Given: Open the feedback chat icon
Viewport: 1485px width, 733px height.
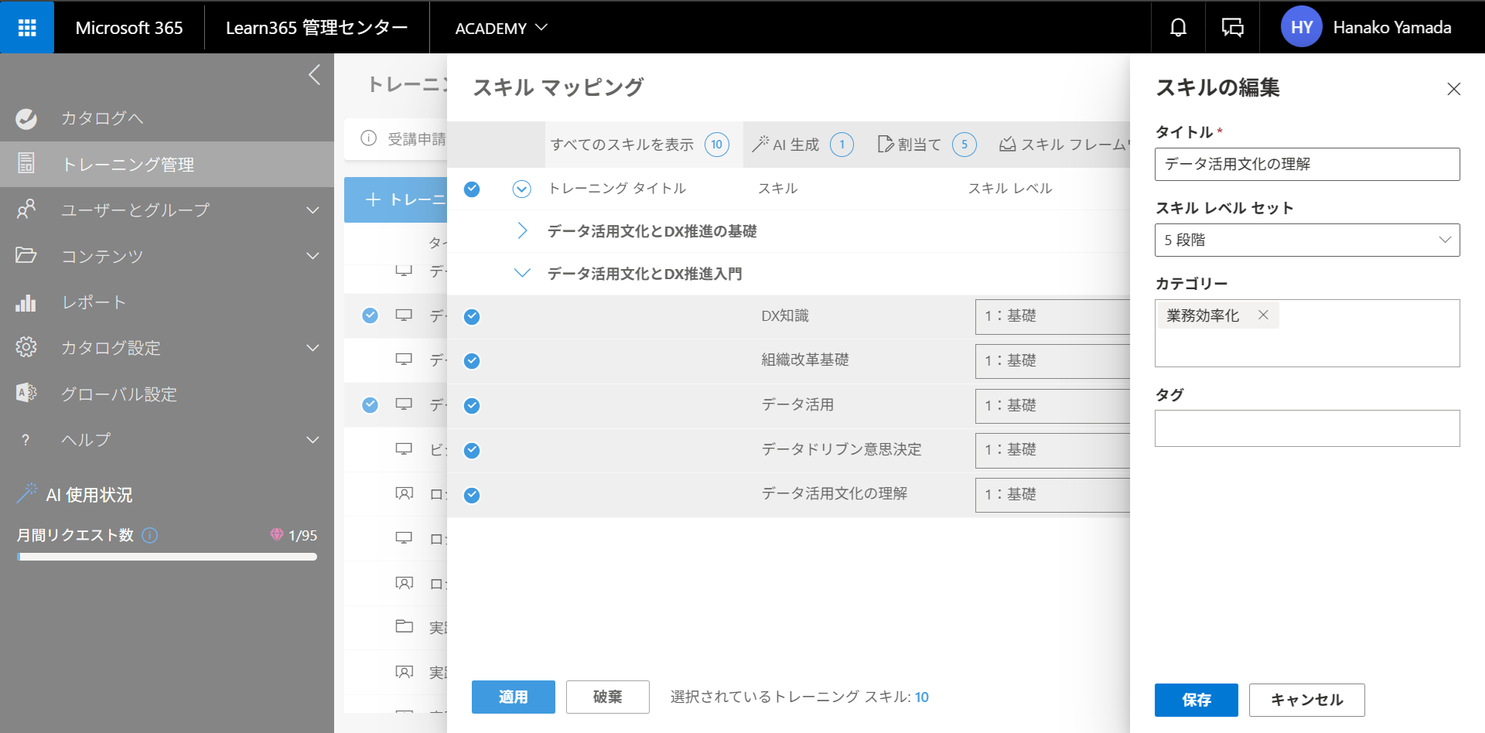Looking at the screenshot, I should [x=1232, y=28].
